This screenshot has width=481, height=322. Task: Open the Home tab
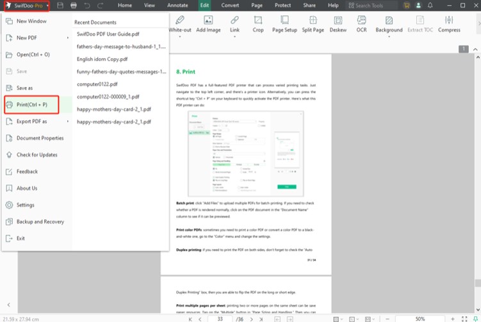[x=125, y=5]
